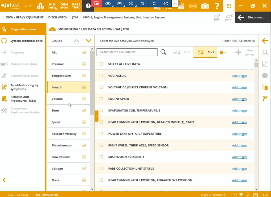Screen dimensions: 271x197
Task: Click the camera screenshot icon
Action: pyautogui.click(x=205, y=6)
